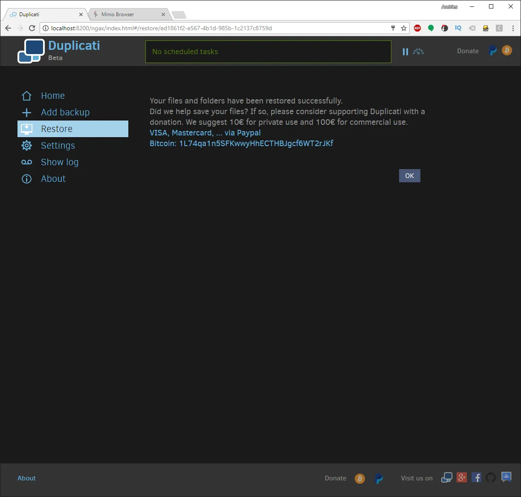This screenshot has height=497, width=521.
Task: Click the saved password key icon
Action: 393,28
